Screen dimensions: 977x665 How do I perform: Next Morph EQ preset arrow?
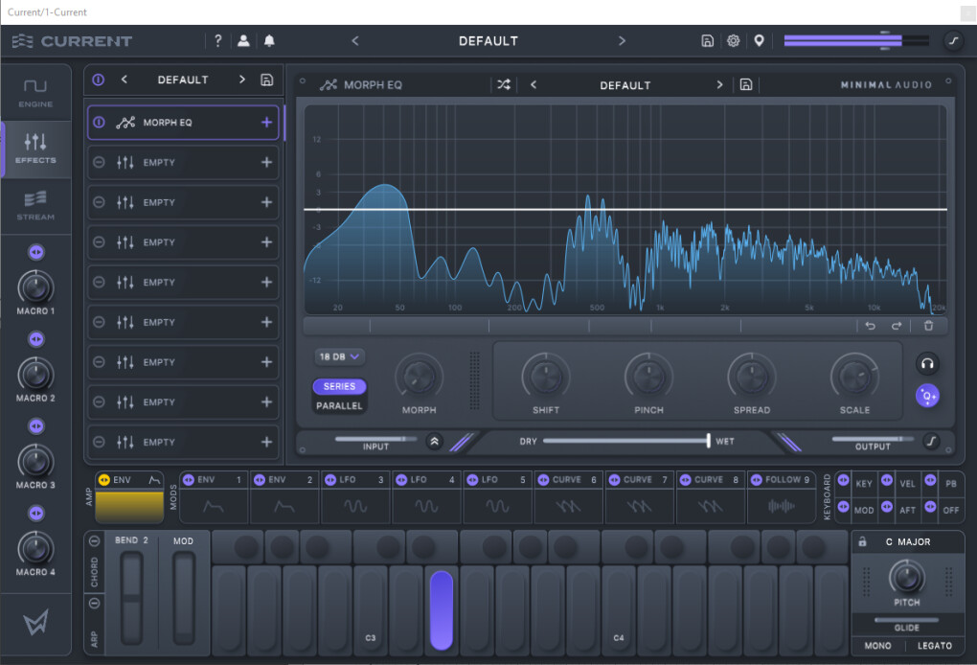719,84
